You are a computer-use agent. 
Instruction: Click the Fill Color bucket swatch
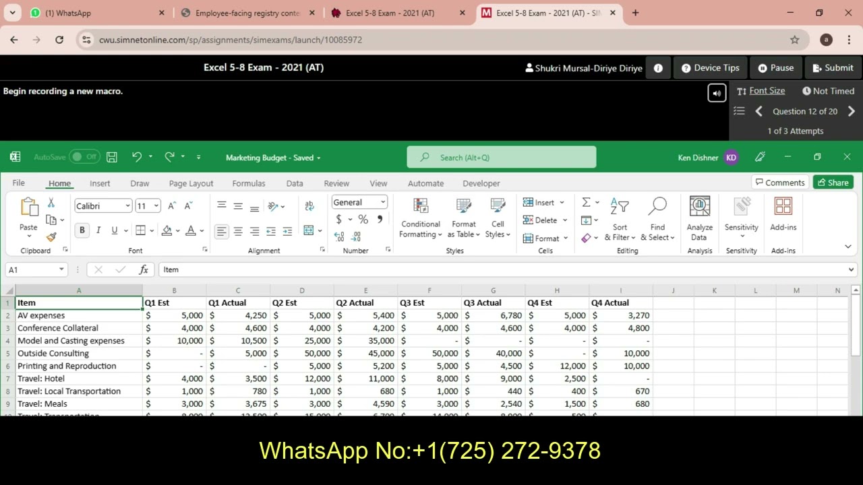click(x=167, y=230)
